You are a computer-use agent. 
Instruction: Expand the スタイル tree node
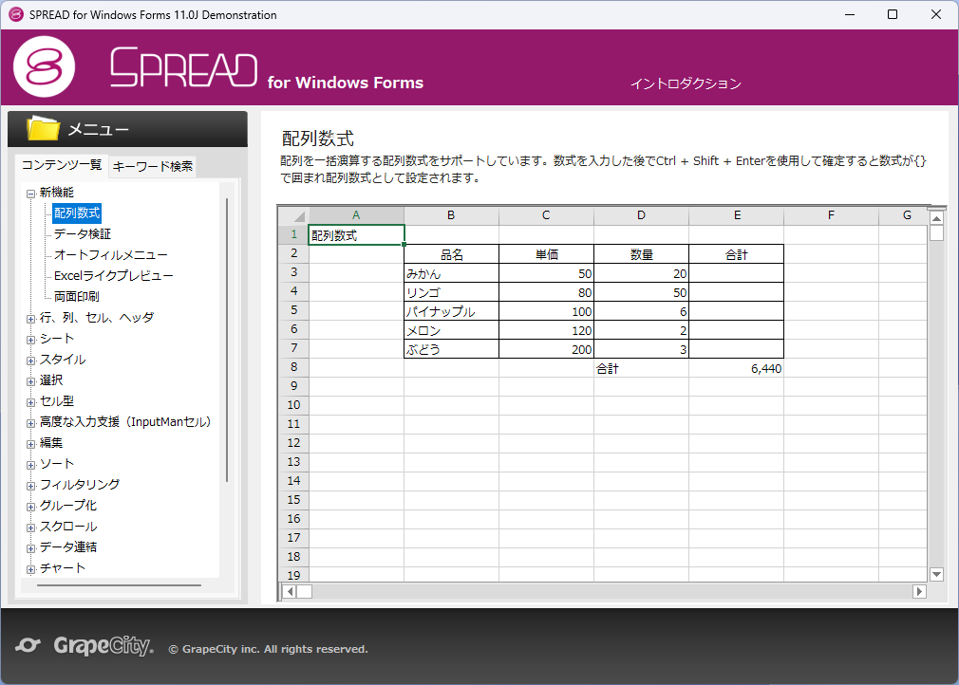(30, 361)
